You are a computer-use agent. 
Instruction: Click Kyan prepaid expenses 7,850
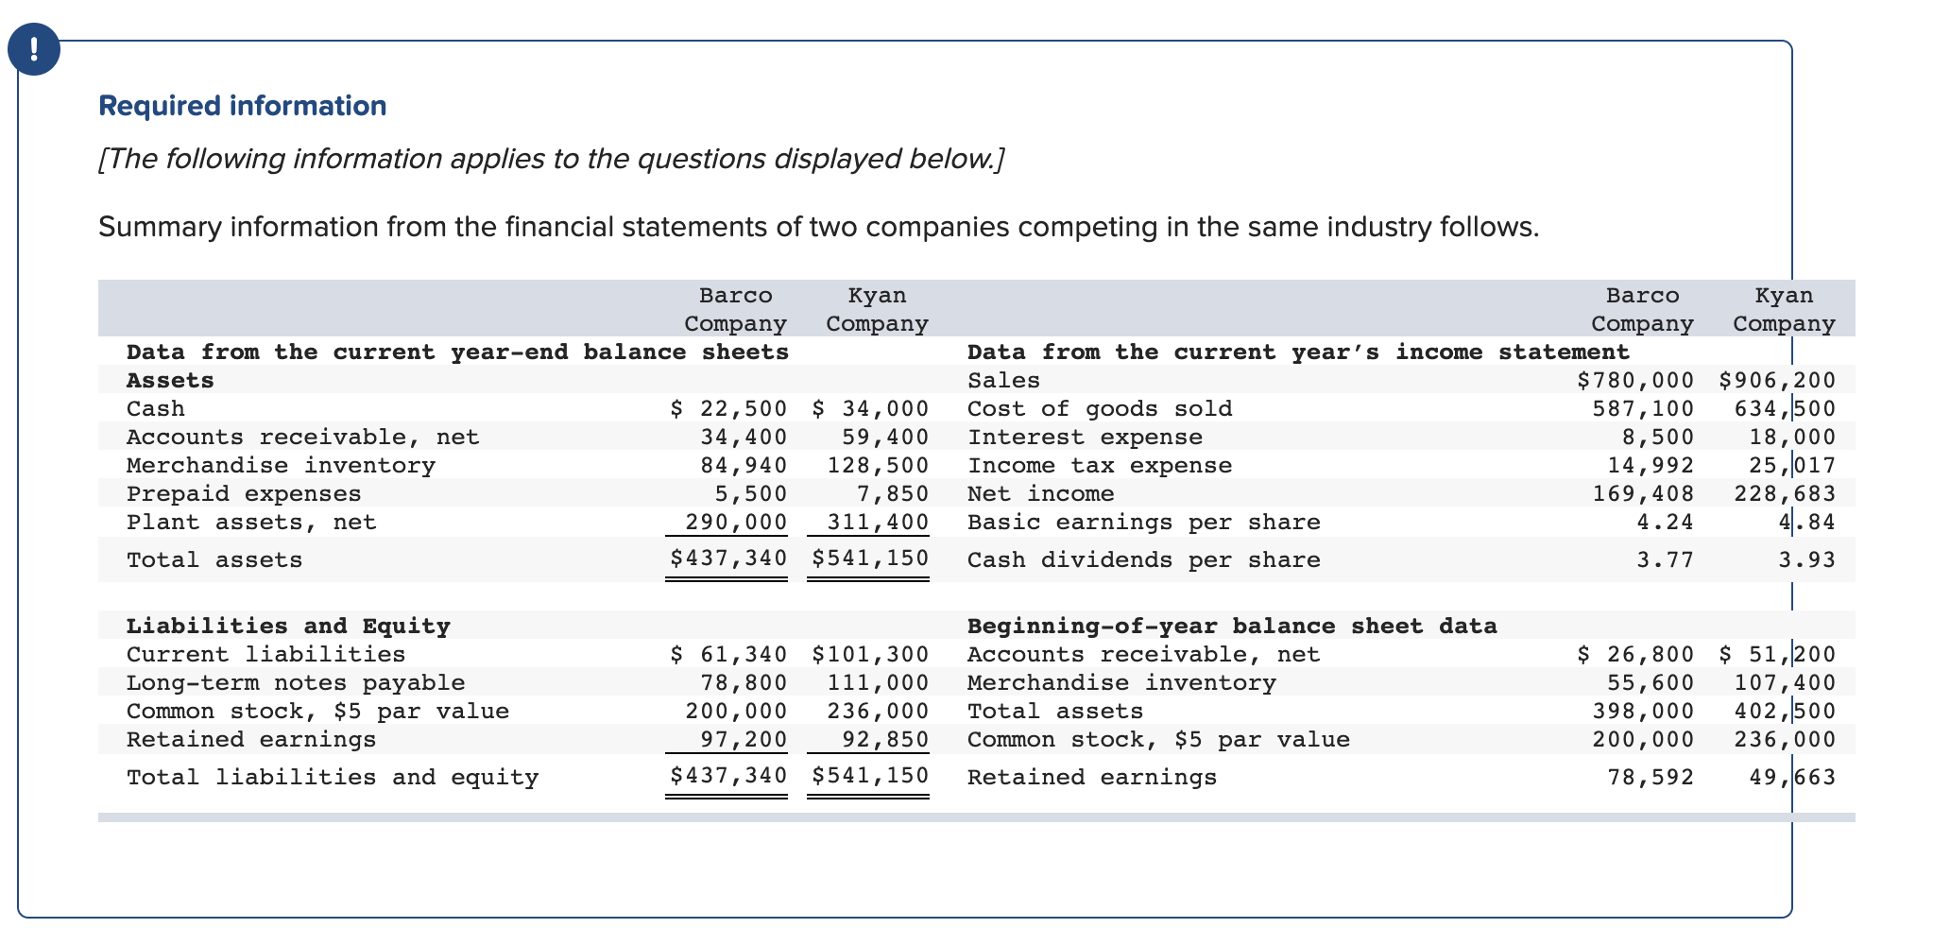893,493
